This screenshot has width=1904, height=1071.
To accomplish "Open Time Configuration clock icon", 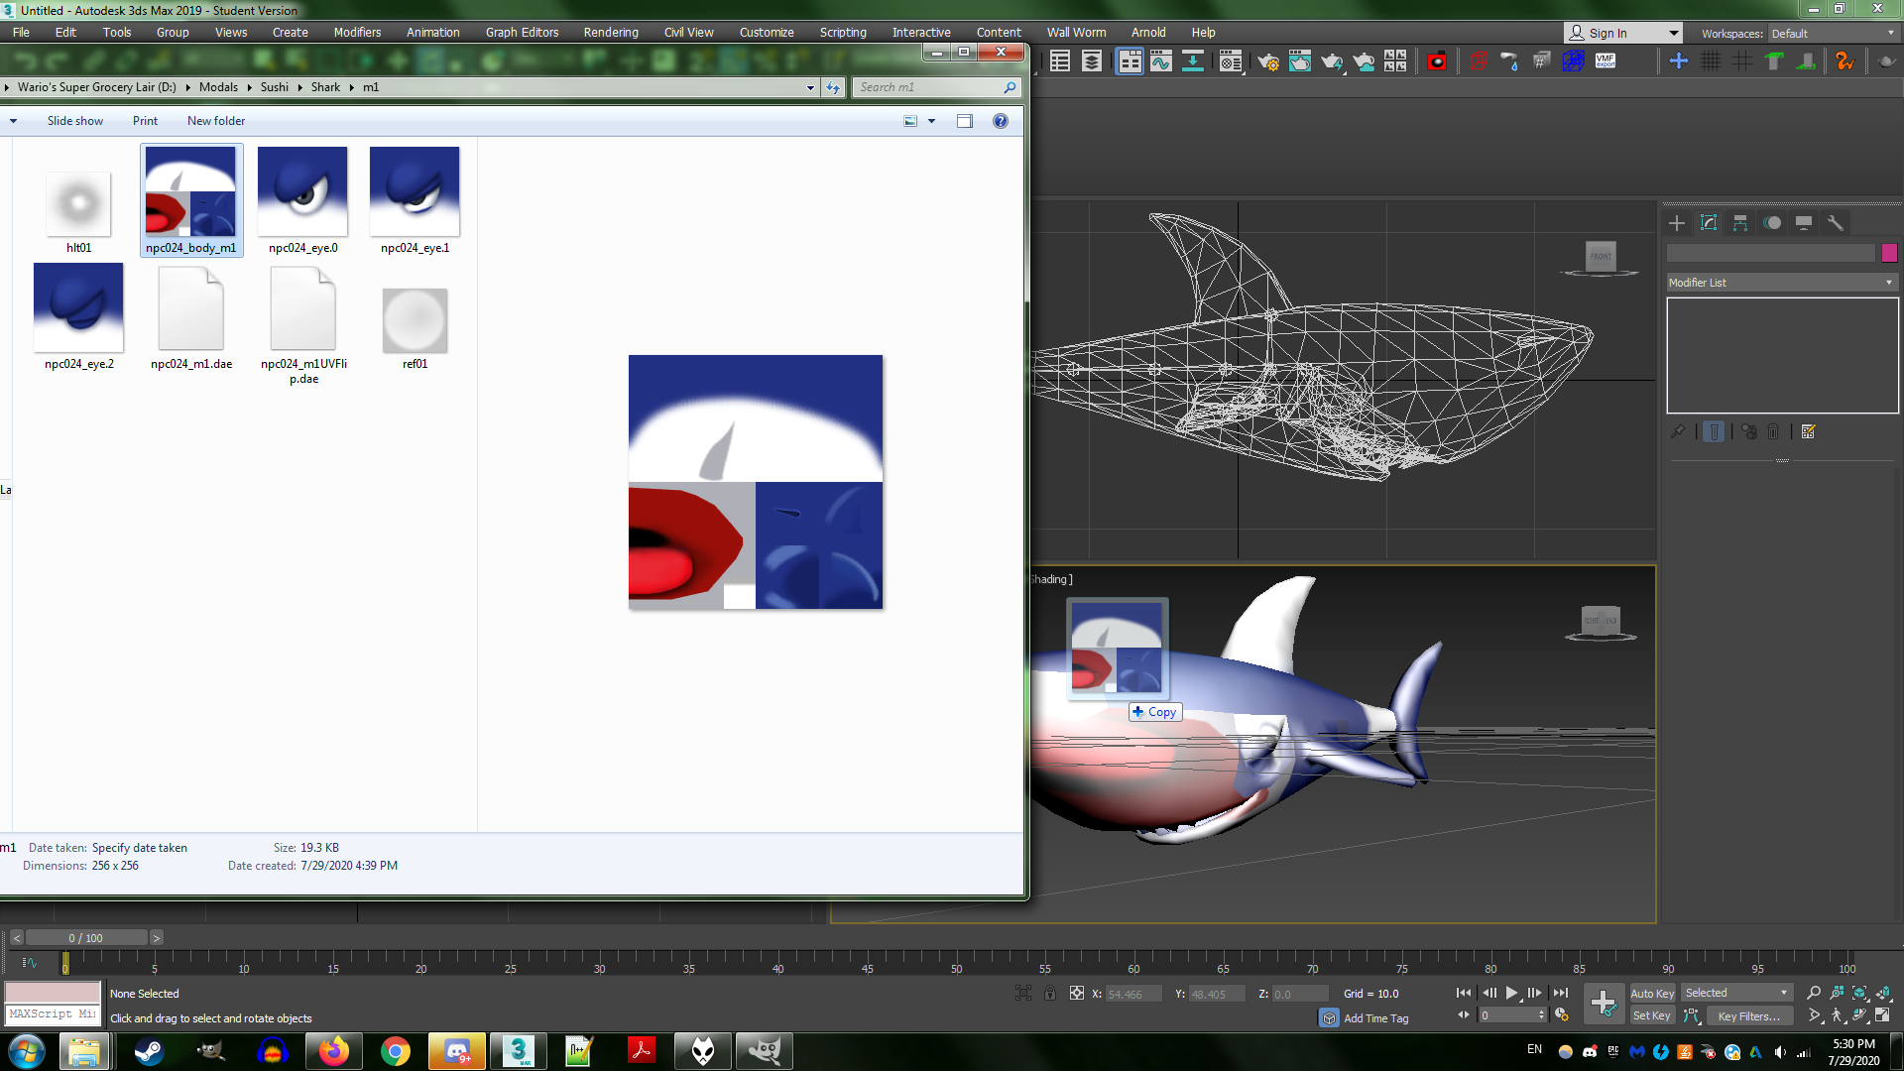I will [x=1562, y=1015].
